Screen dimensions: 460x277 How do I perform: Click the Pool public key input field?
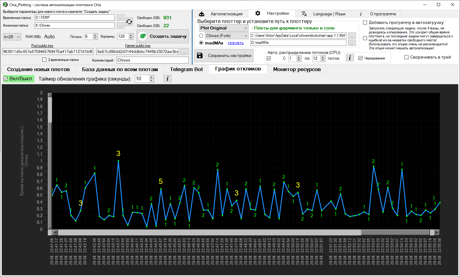point(48,51)
